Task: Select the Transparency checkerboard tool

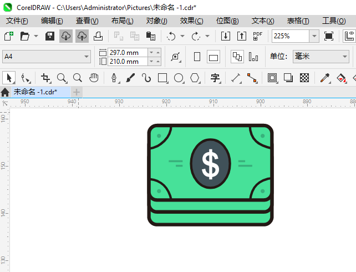Action: (304, 78)
